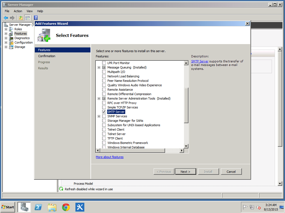
Task: Expand Features node in Server Manager tree
Action: [x=6, y=34]
